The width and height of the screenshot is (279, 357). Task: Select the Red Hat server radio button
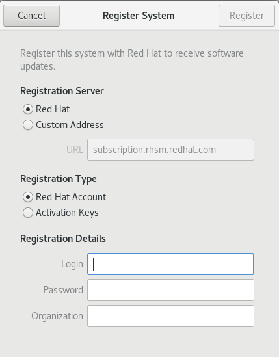(28, 109)
